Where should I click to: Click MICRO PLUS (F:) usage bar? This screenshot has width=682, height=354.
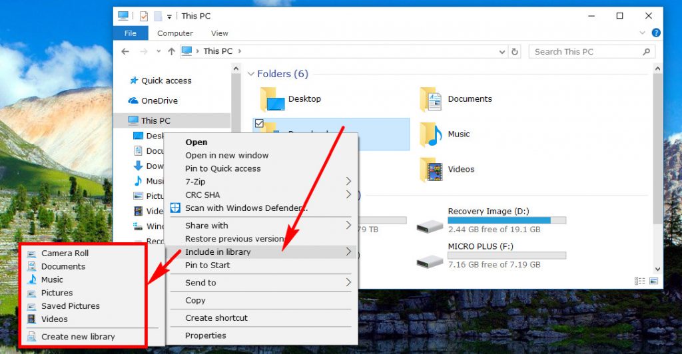point(507,256)
